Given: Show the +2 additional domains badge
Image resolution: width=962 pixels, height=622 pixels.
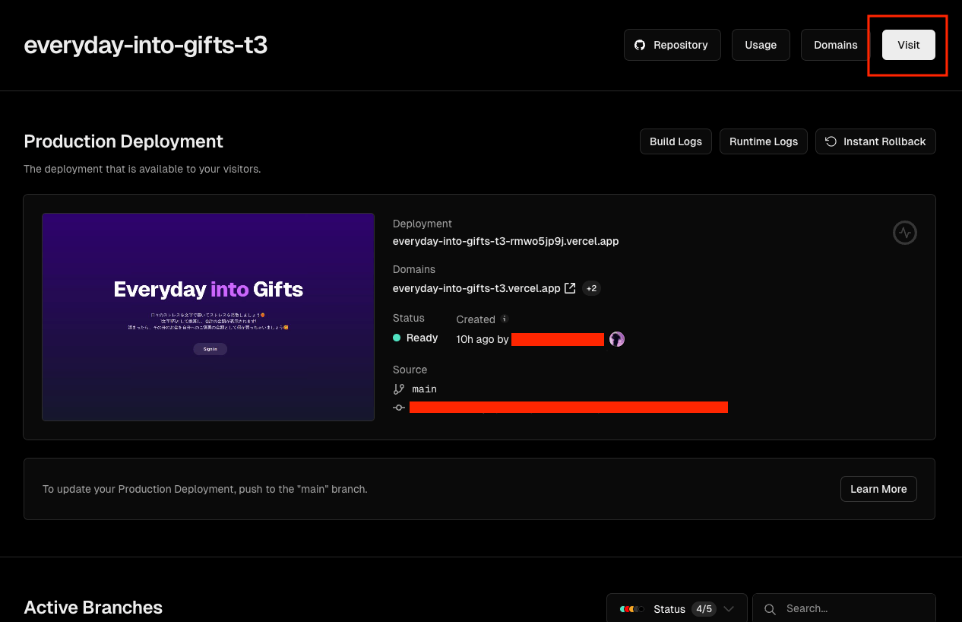Looking at the screenshot, I should [x=591, y=288].
